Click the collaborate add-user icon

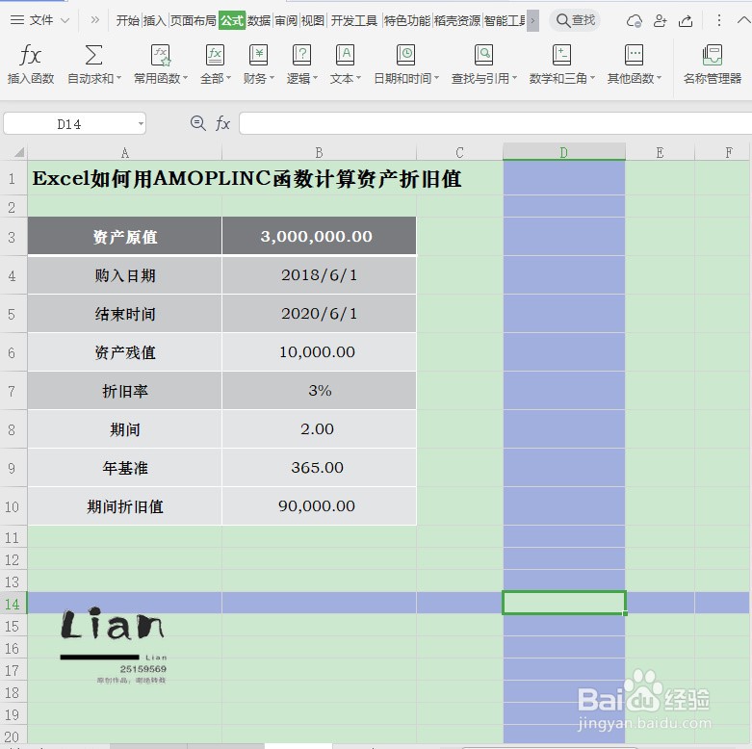click(x=660, y=20)
